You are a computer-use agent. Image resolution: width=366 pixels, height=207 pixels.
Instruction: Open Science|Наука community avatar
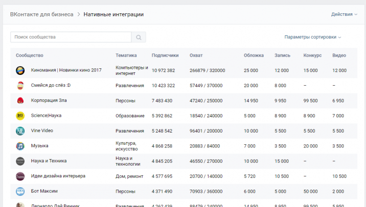point(20,116)
